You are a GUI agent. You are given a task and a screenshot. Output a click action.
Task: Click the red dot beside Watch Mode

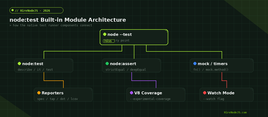tap(205, 93)
